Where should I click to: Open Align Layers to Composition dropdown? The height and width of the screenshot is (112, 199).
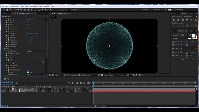[190, 17]
